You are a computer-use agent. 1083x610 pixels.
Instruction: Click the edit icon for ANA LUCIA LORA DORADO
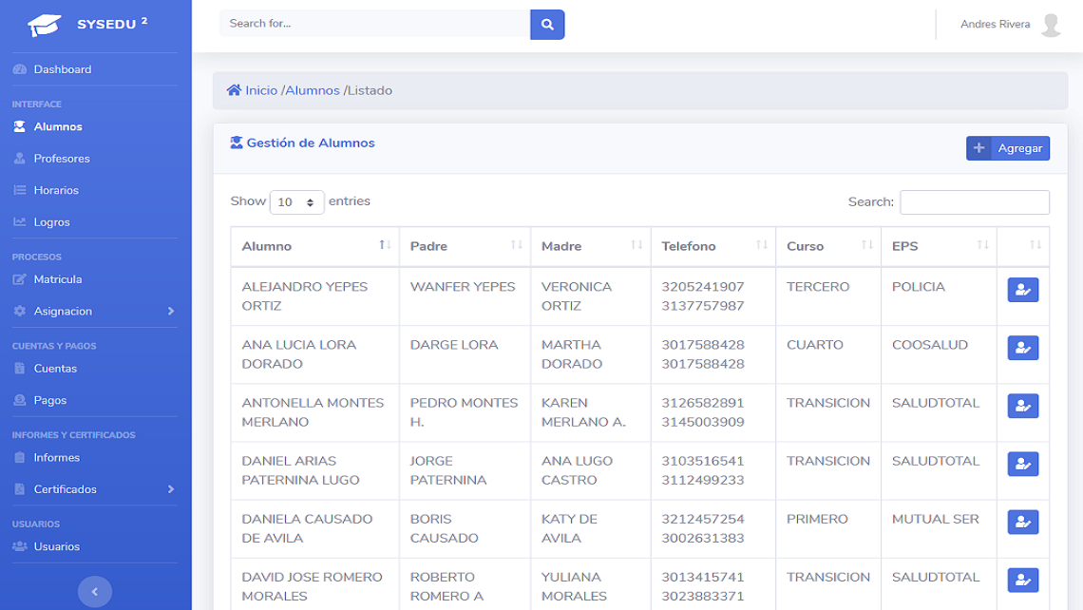[x=1022, y=348]
